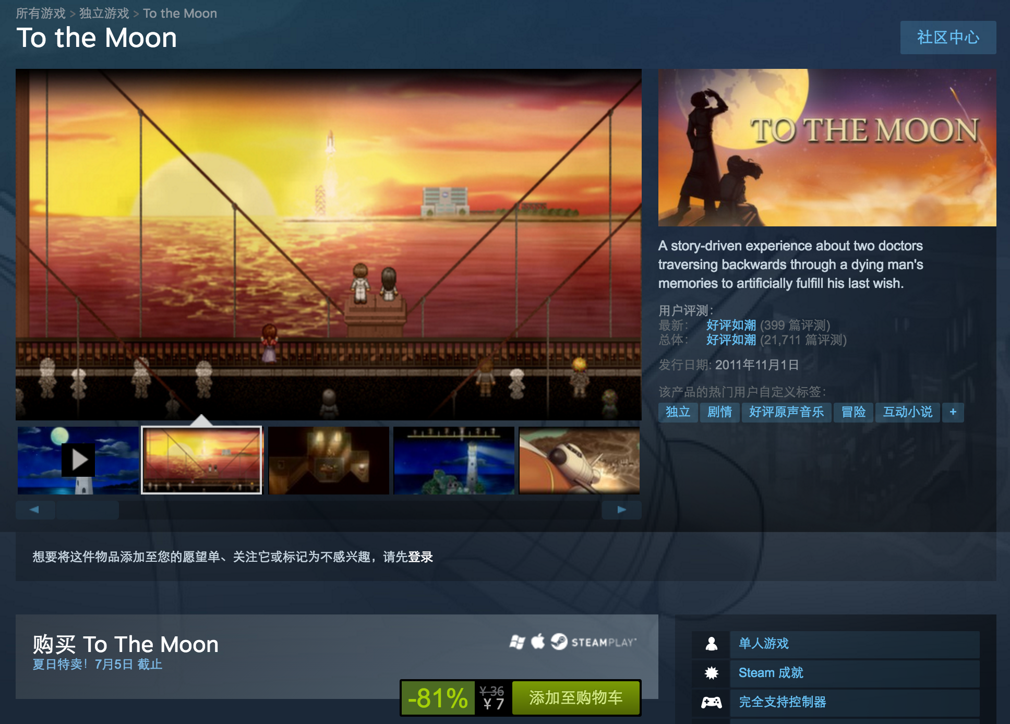Play the trailer video thumbnail
The image size is (1010, 724).
pos(78,460)
